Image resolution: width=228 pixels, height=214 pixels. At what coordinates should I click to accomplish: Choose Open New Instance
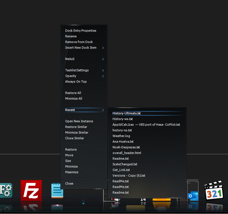pyautogui.click(x=79, y=121)
